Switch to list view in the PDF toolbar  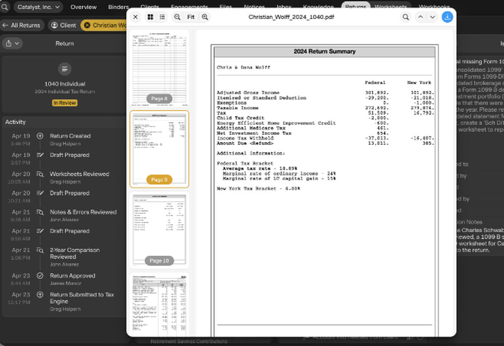(x=162, y=17)
